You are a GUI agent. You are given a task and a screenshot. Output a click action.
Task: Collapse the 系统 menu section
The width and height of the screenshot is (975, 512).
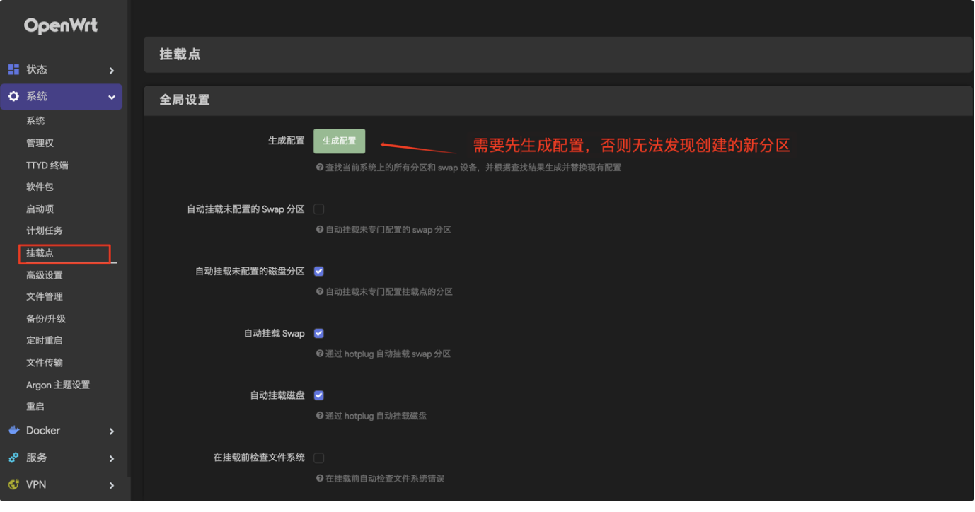coord(62,97)
